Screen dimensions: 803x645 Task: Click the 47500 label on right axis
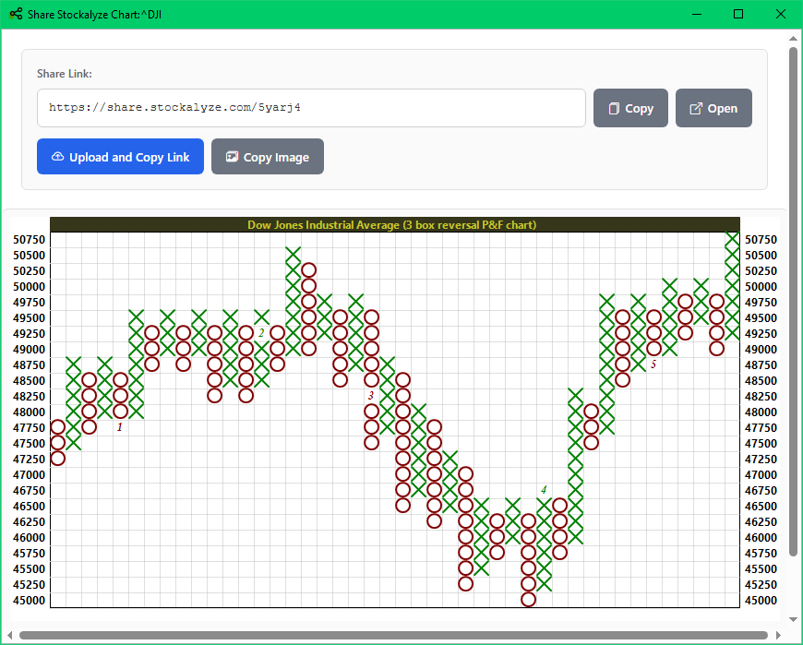[x=761, y=443]
